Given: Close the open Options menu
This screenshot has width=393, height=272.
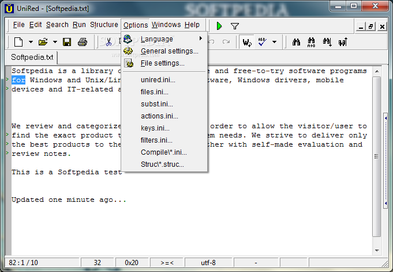Looking at the screenshot, I should [x=136, y=25].
